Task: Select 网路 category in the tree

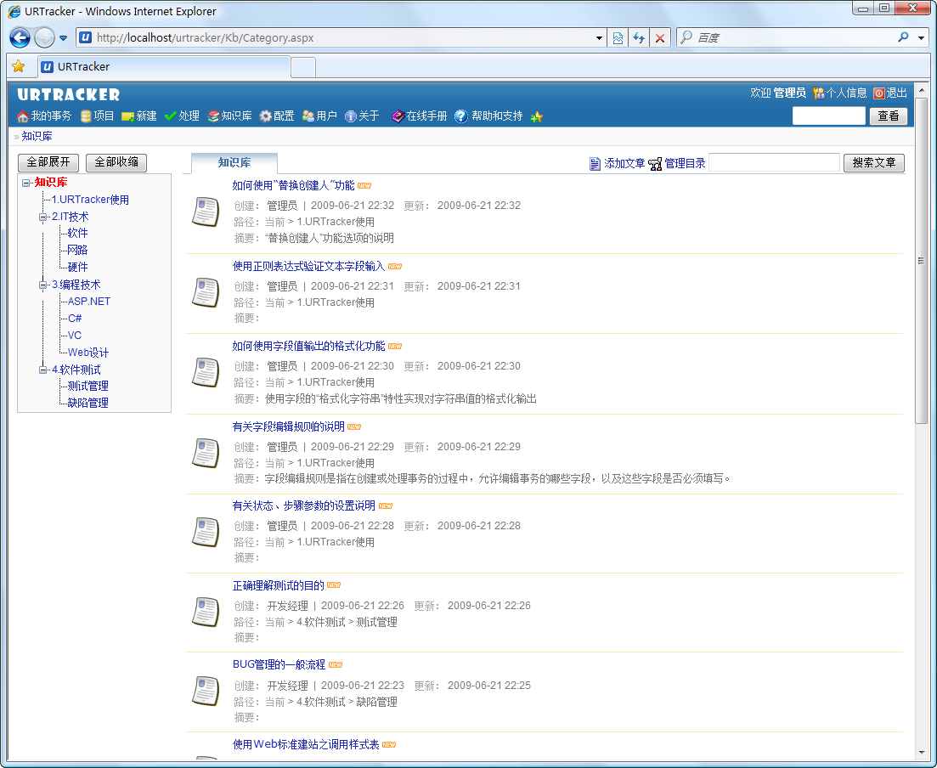Action: pyautogui.click(x=77, y=250)
